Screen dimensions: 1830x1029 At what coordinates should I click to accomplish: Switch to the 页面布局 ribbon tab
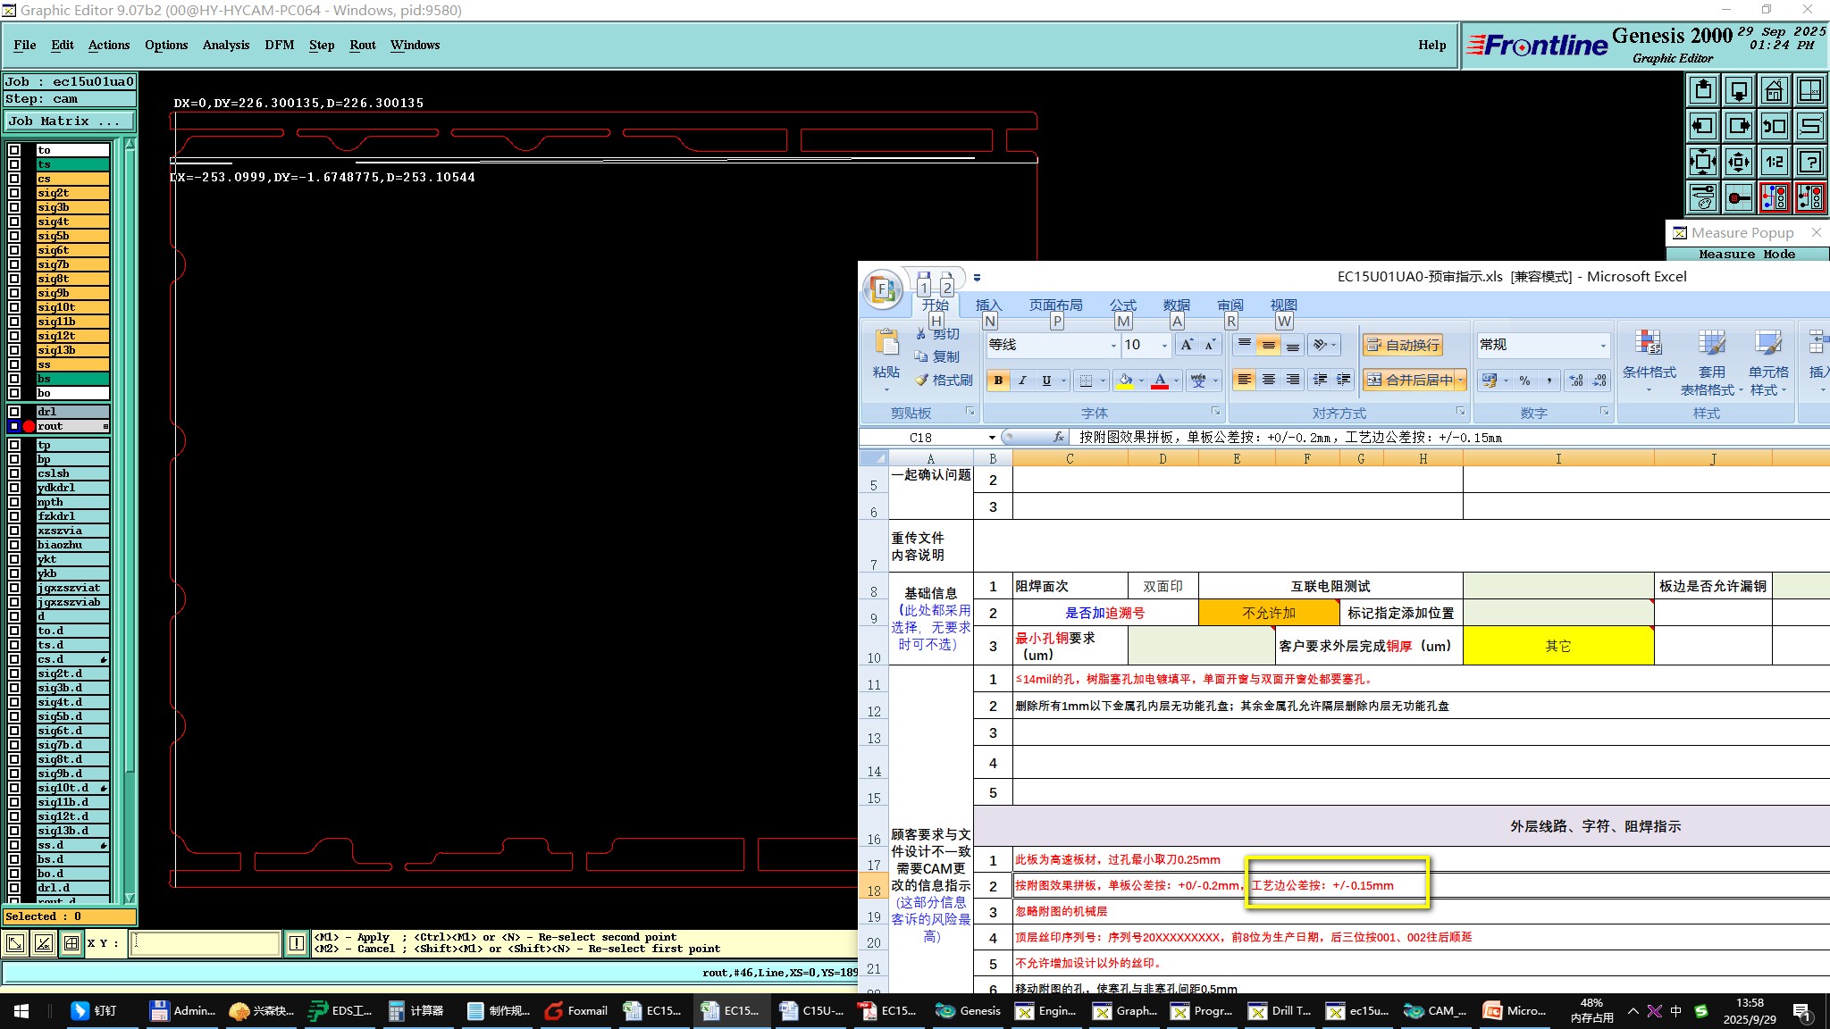click(1055, 305)
